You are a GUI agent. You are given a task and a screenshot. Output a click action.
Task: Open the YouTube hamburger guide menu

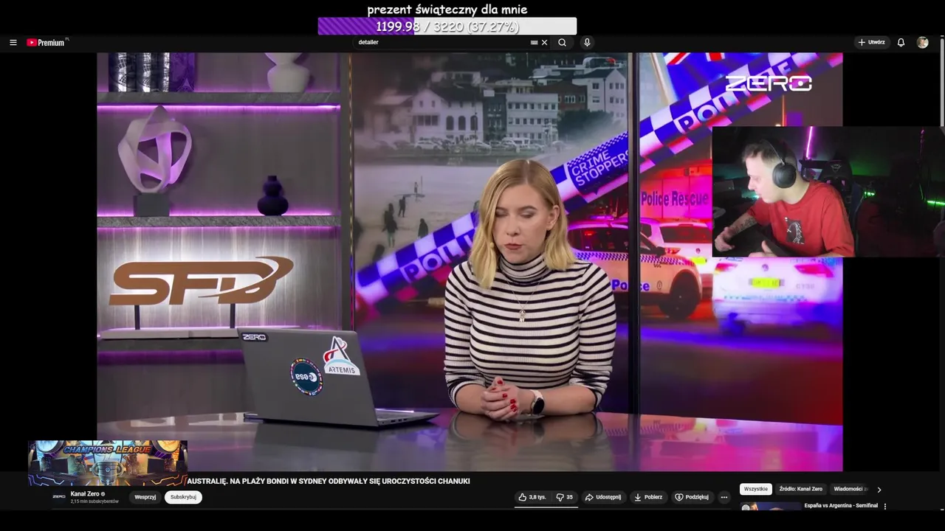coord(13,43)
